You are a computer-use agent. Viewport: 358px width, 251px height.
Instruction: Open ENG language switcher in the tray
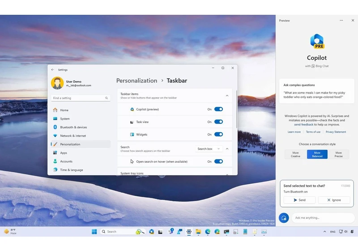point(332,232)
